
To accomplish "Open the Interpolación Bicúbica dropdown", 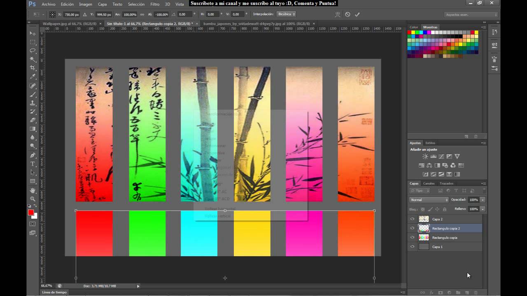I will point(286,14).
